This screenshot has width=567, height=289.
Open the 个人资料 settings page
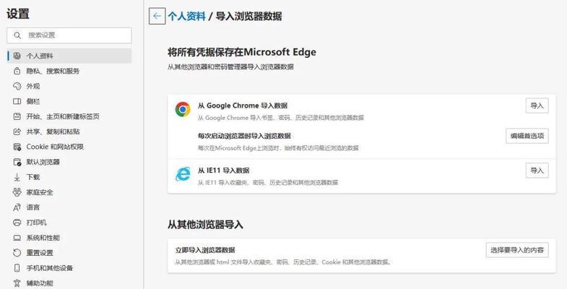pyautogui.click(x=69, y=56)
